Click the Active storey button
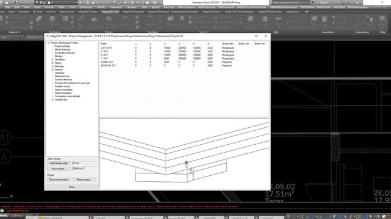Viewport: 391px width, 219px height. click(59, 169)
